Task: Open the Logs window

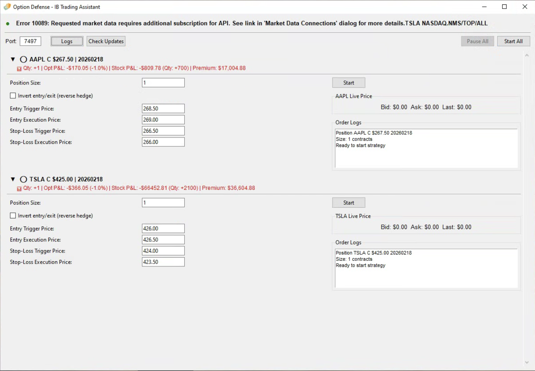Action: tap(67, 41)
